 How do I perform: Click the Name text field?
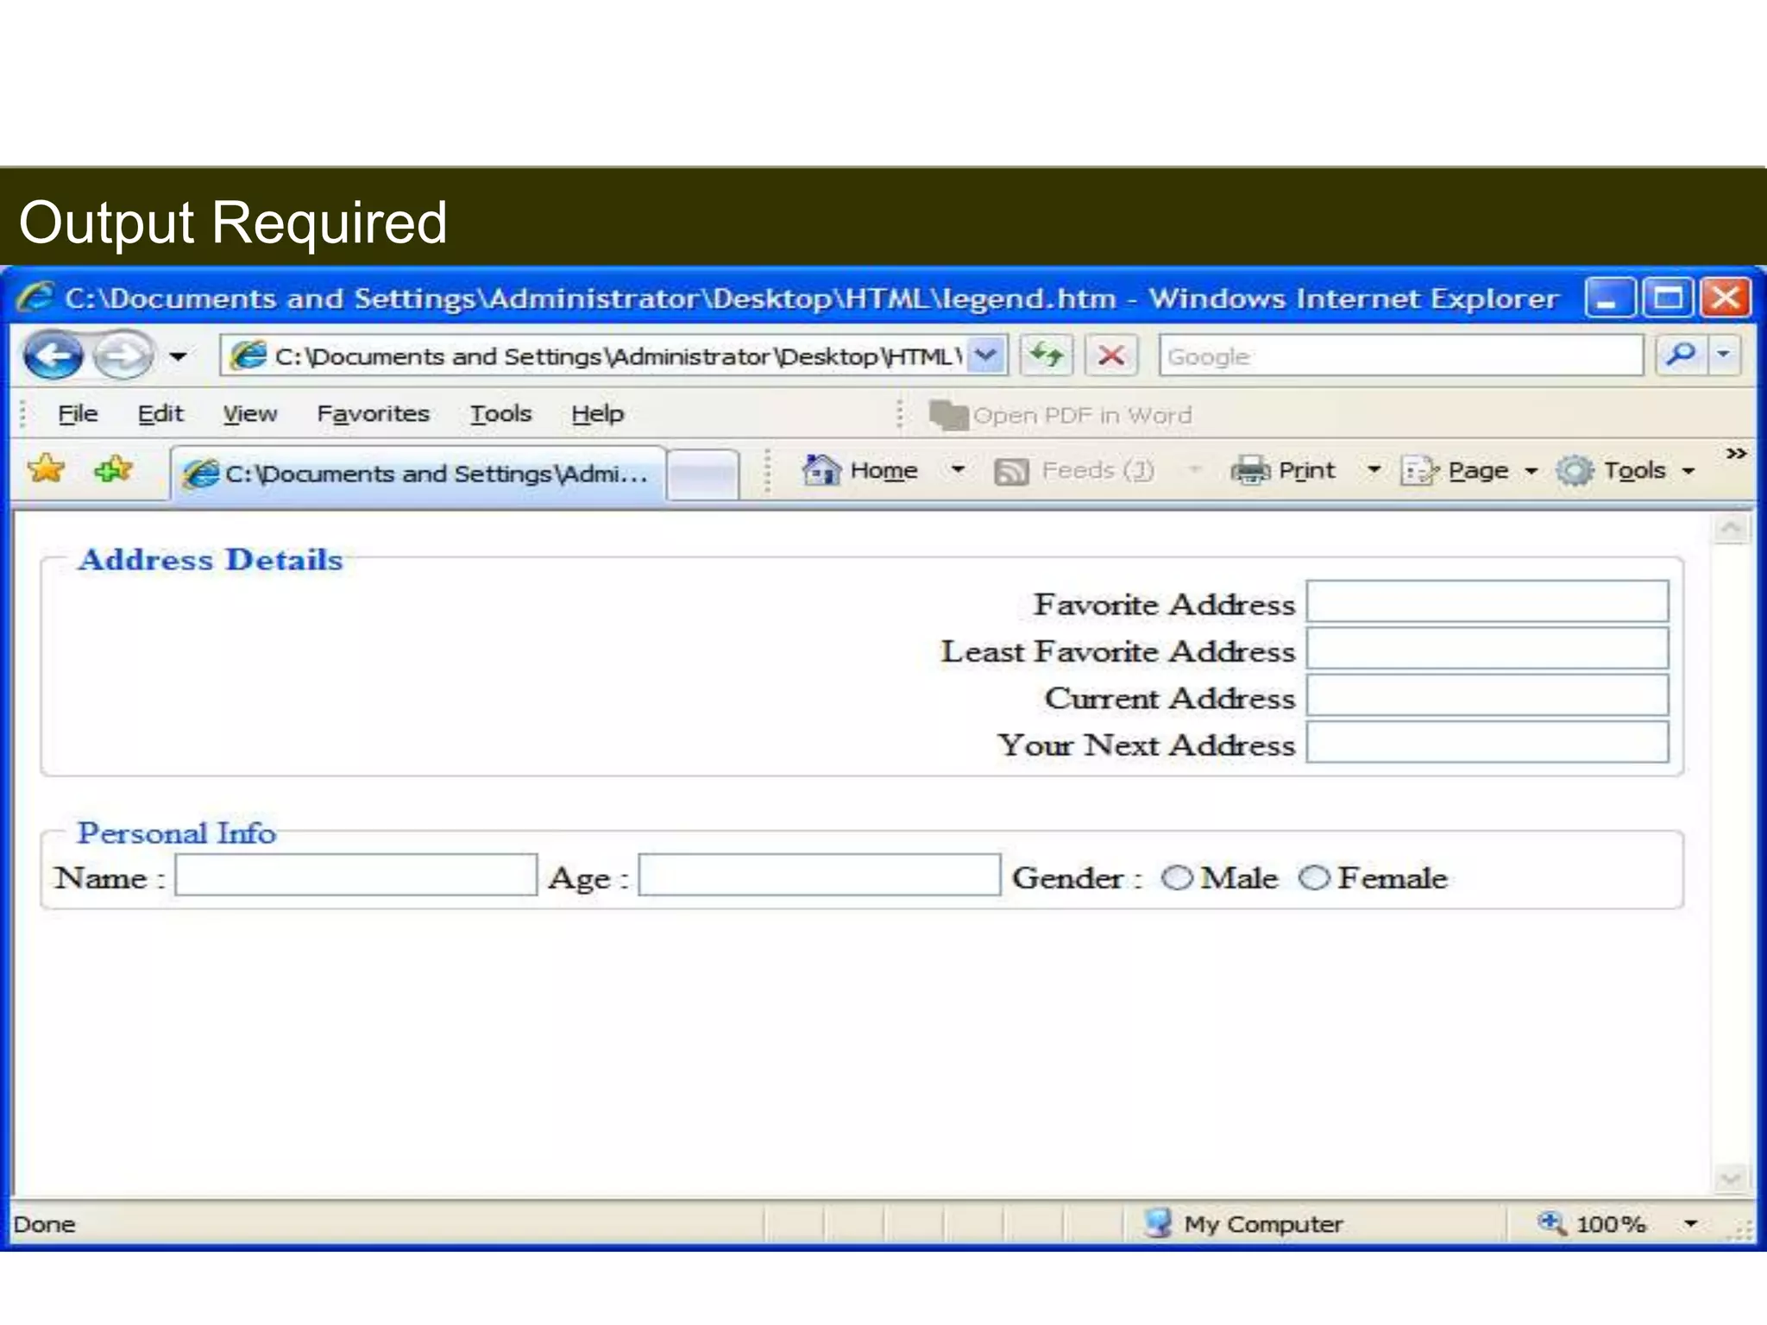click(356, 875)
